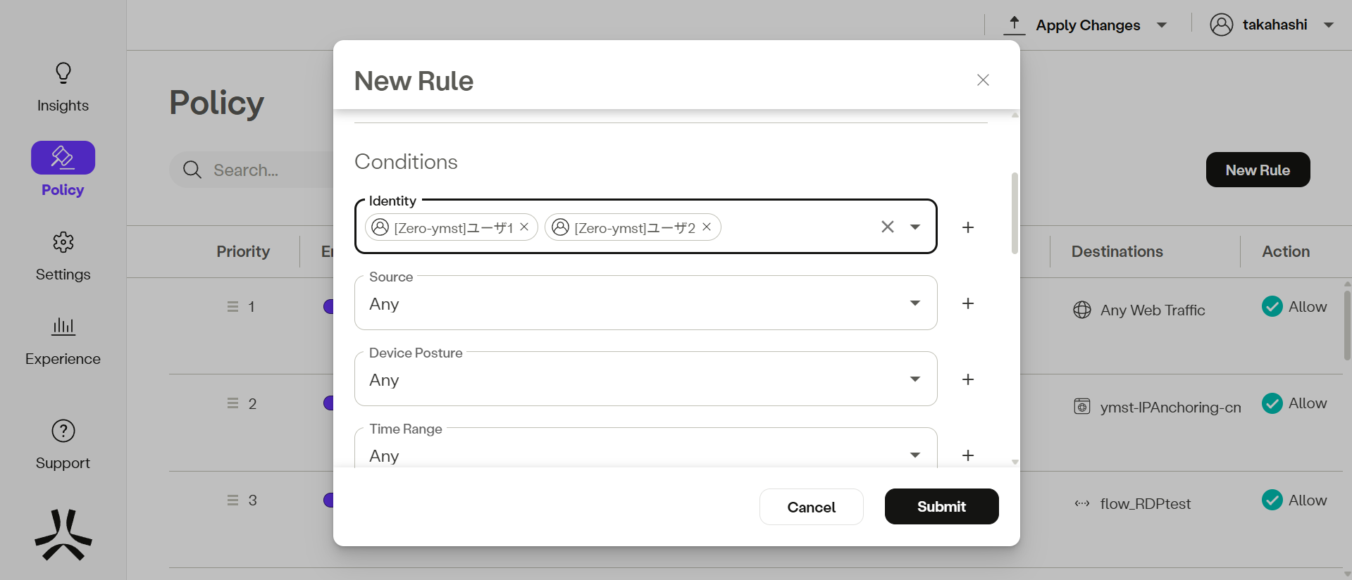
Task: Open the Apply Changes menu
Action: pos(1086,25)
